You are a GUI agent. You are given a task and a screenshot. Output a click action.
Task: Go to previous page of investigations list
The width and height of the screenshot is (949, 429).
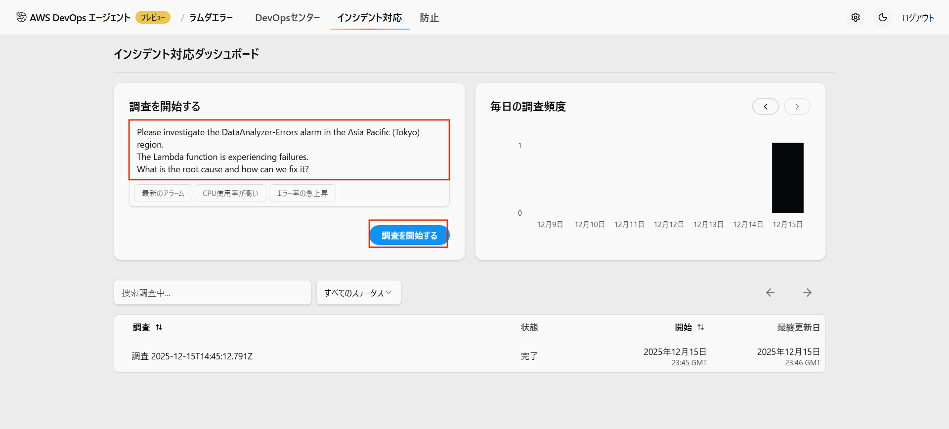(770, 293)
